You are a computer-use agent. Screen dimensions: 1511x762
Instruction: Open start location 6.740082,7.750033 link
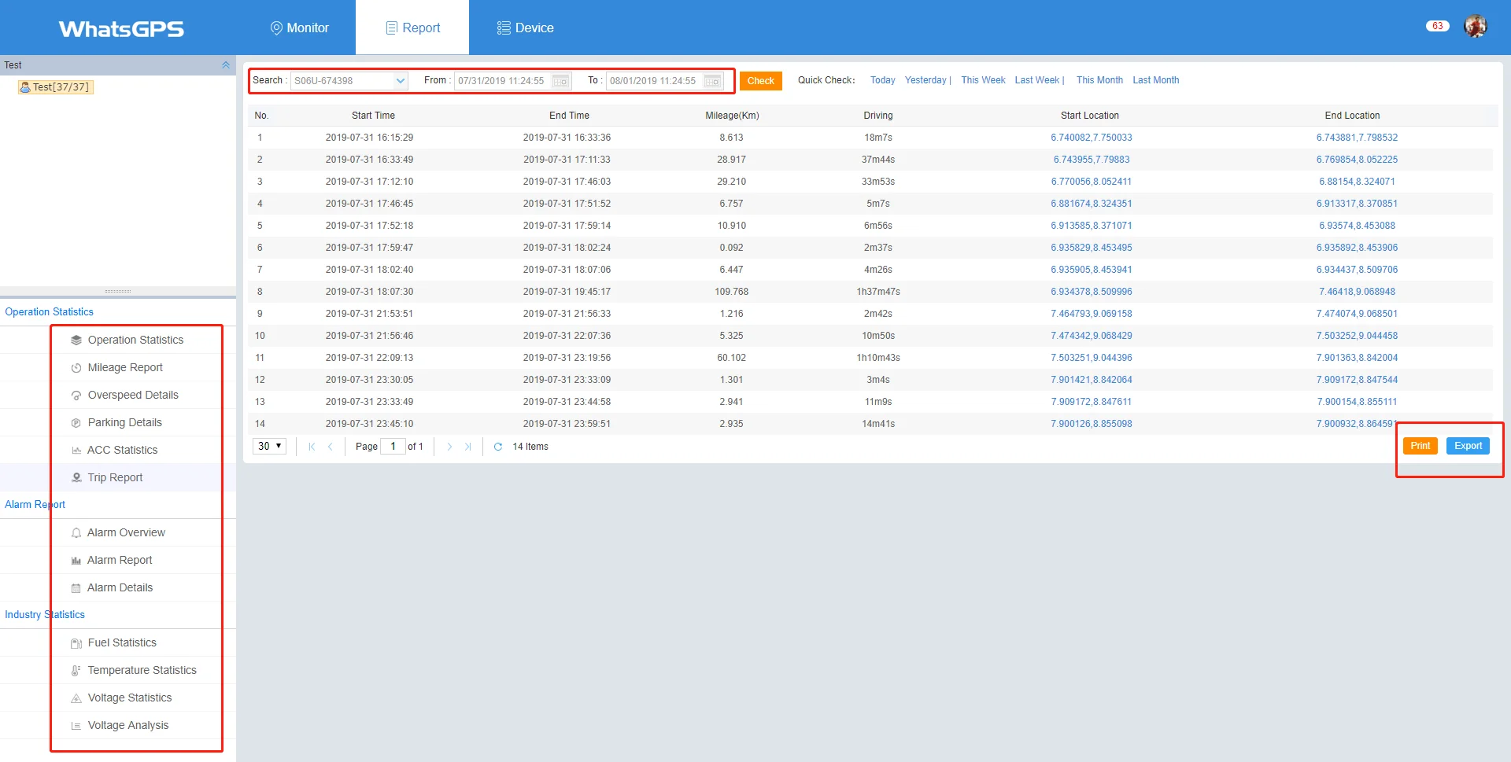[x=1091, y=138]
